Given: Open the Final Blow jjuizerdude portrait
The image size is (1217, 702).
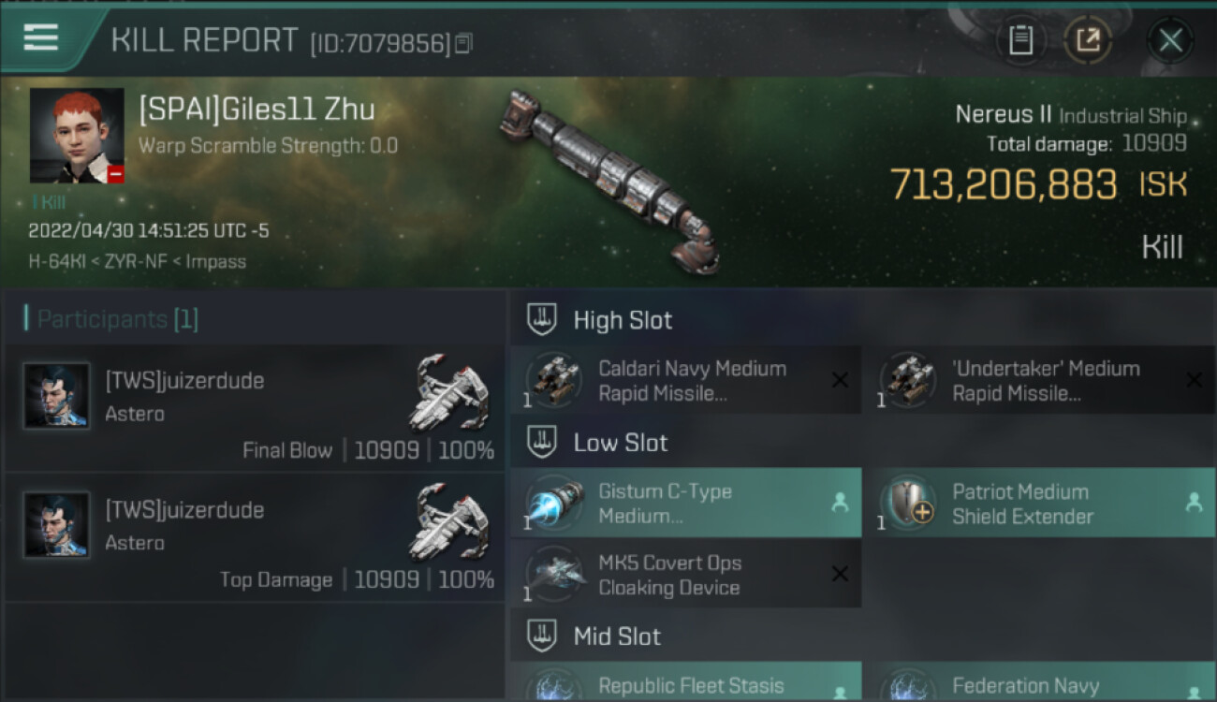Looking at the screenshot, I should (x=56, y=395).
